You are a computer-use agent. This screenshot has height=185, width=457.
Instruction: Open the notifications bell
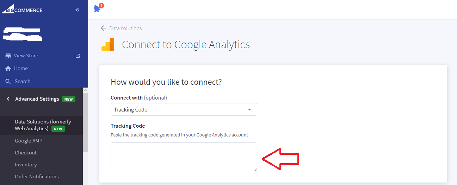point(98,8)
